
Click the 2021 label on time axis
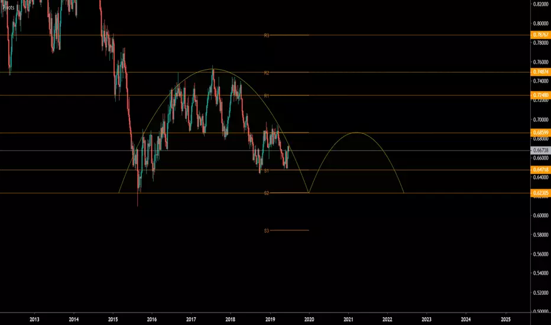pos(348,319)
